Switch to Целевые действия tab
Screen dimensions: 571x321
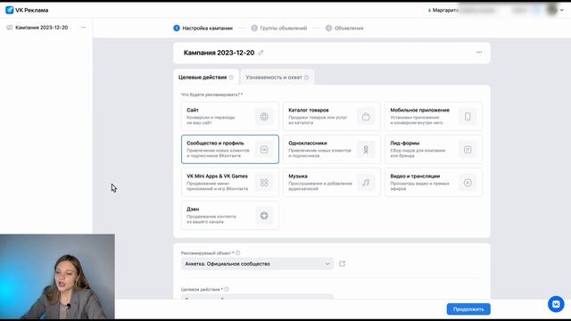pyautogui.click(x=206, y=78)
